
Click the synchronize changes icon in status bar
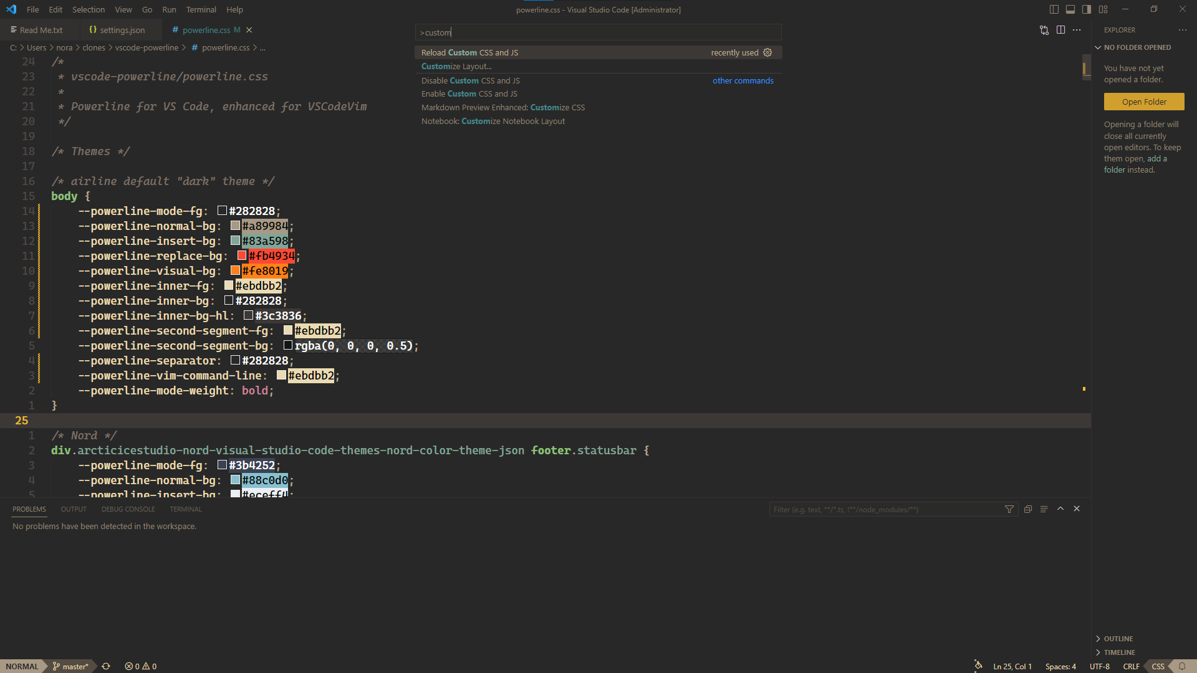(105, 666)
